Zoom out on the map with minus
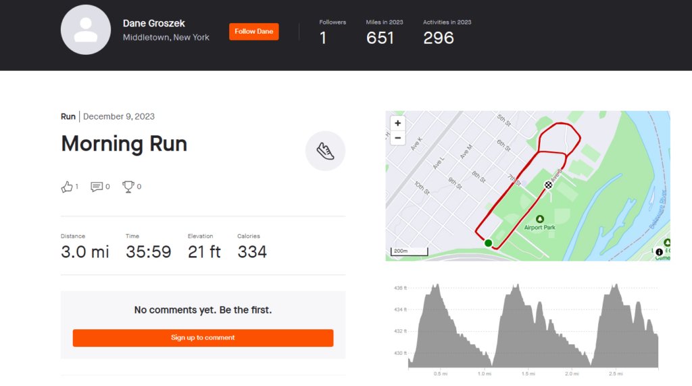The height and width of the screenshot is (386, 692). click(x=397, y=138)
